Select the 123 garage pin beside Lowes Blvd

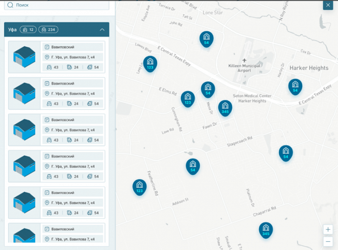point(150,64)
